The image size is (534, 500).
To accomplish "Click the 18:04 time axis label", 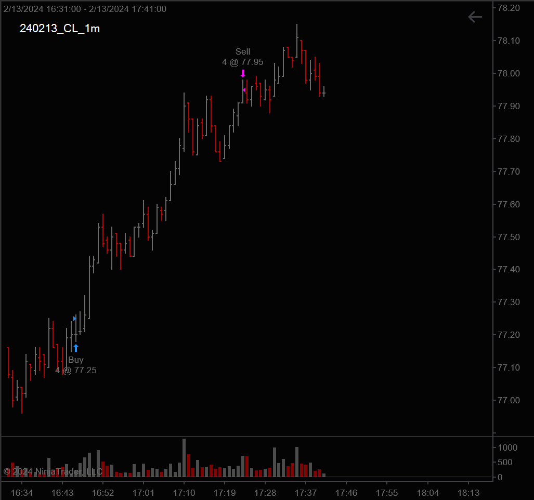I will (428, 493).
